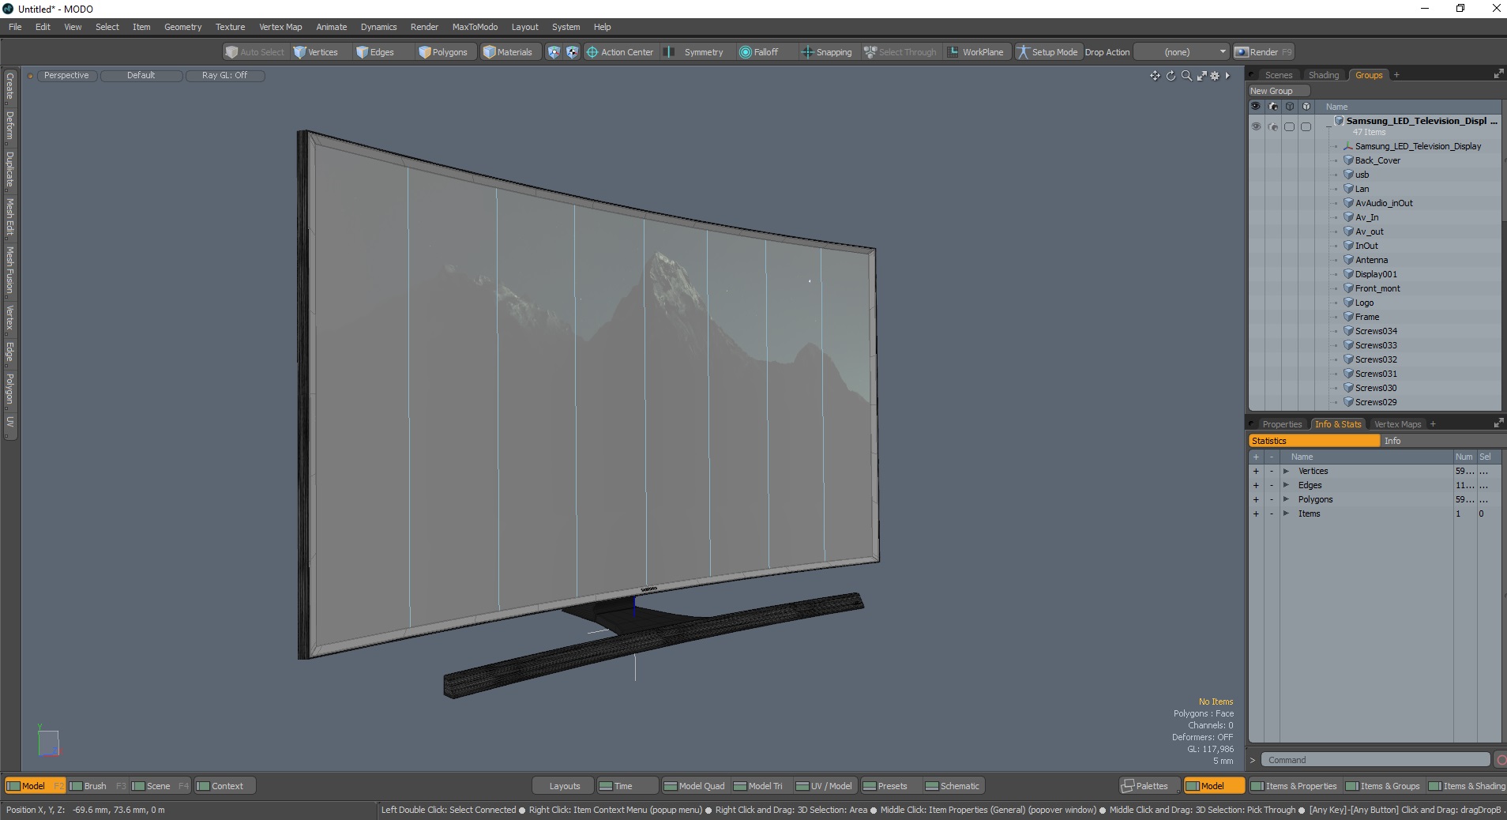This screenshot has height=820, width=1507.
Task: Toggle visibility eye for Samsung group
Action: pyautogui.click(x=1256, y=126)
